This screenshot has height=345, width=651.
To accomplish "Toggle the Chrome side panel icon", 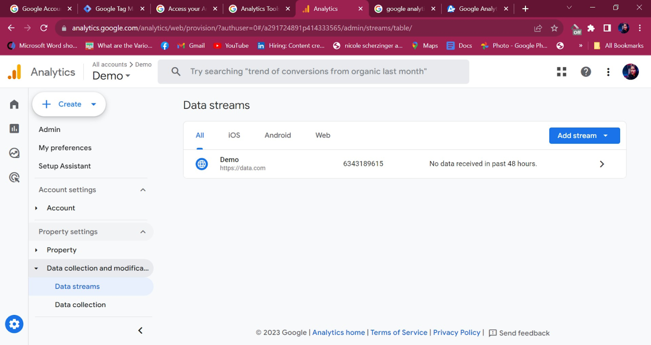I will click(x=607, y=28).
